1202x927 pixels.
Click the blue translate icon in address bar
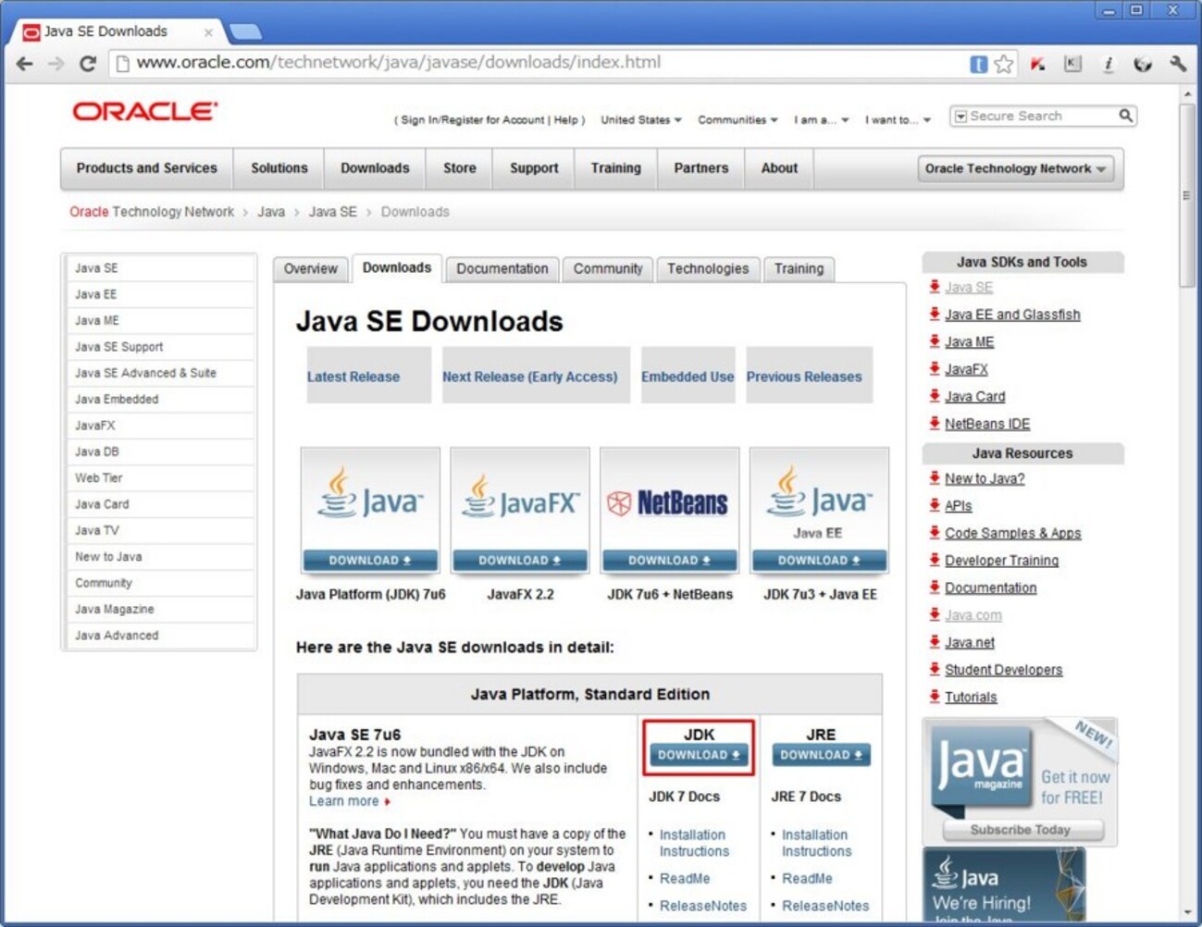point(978,64)
